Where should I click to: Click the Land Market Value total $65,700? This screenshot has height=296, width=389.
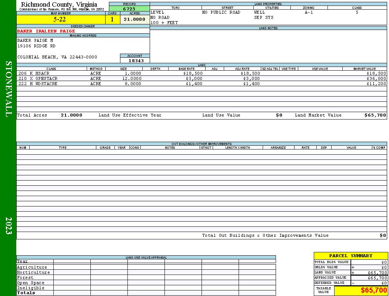pos(375,115)
